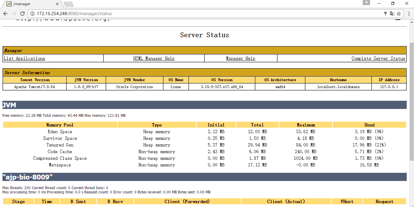Reload the manager status page

tap(22, 14)
